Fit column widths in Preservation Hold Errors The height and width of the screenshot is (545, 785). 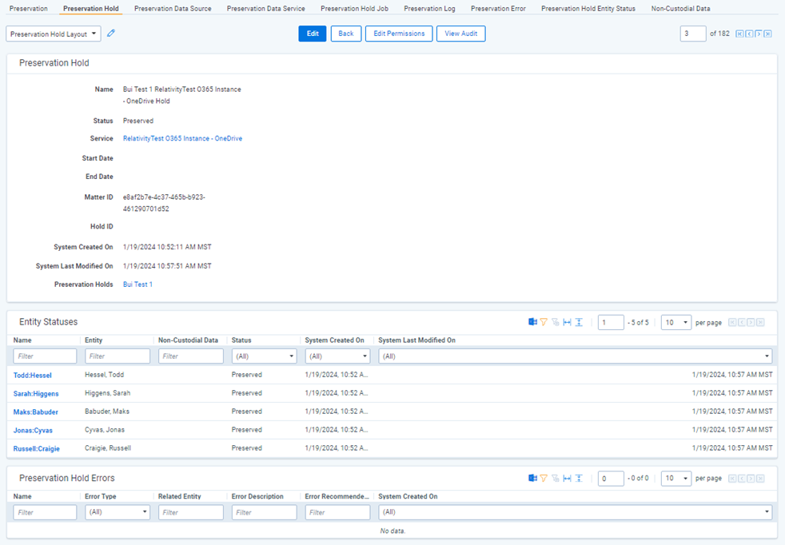coord(567,479)
